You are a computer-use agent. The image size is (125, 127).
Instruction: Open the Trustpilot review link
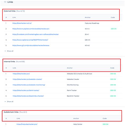point(31,29)
